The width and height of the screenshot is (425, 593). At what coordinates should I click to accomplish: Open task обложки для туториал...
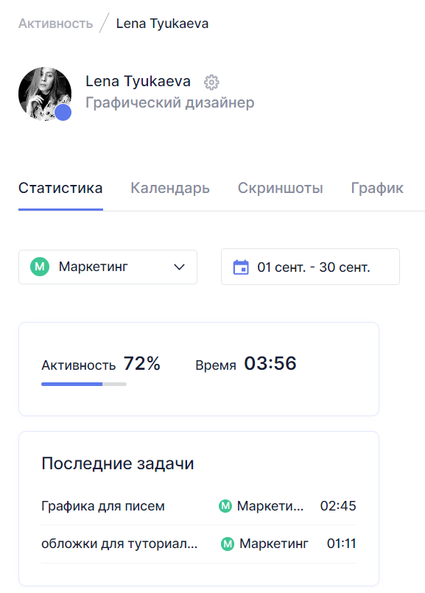tap(119, 544)
